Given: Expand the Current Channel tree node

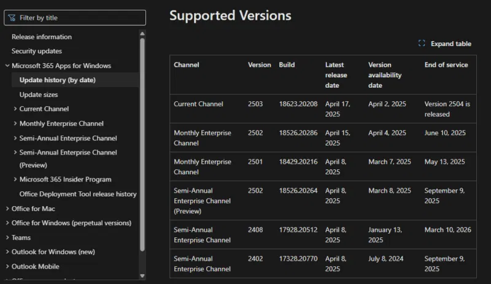Looking at the screenshot, I should [x=15, y=109].
